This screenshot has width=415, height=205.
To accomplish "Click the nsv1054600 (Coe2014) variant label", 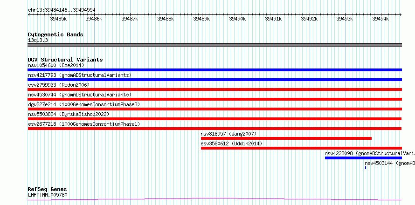I will pyautogui.click(x=56, y=65).
